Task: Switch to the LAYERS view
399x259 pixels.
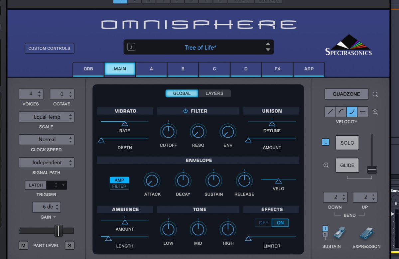Action: (x=214, y=93)
